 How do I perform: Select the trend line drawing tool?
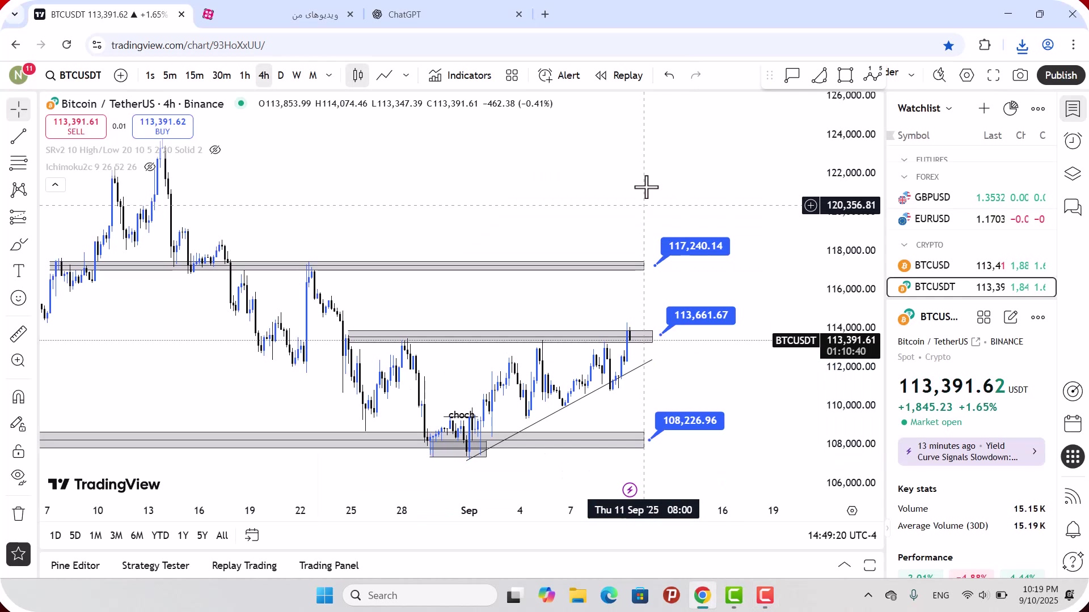tap(19, 137)
